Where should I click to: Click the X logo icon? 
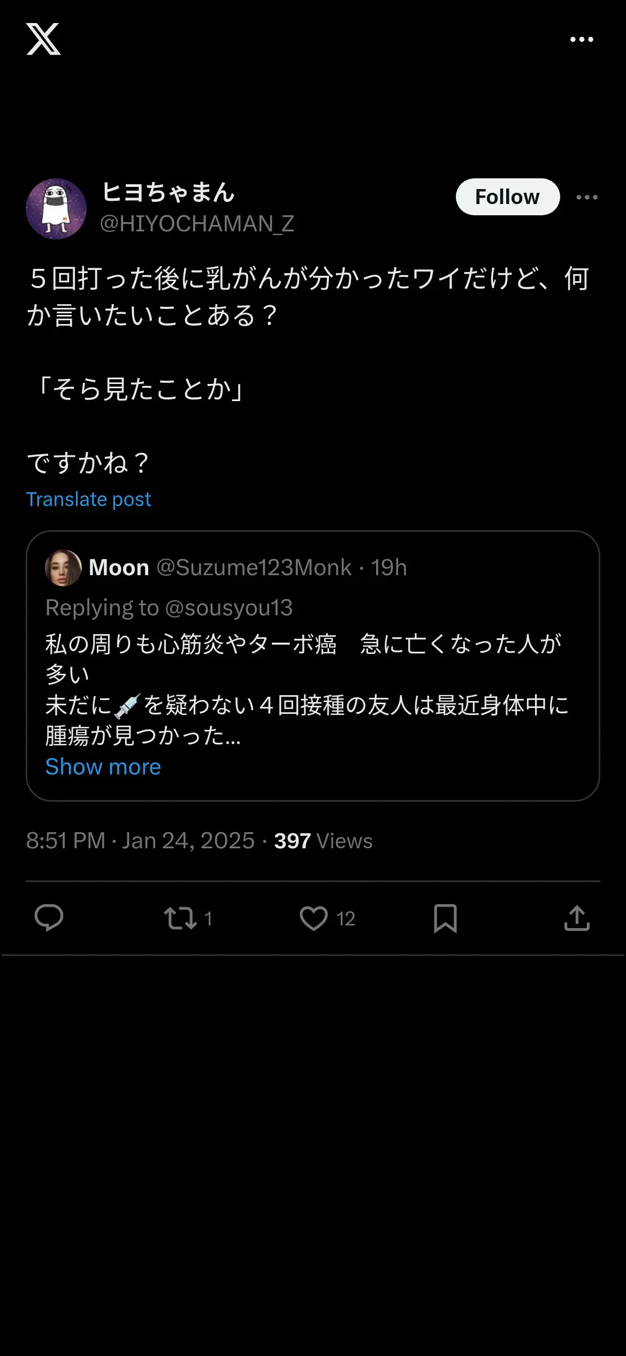[43, 39]
